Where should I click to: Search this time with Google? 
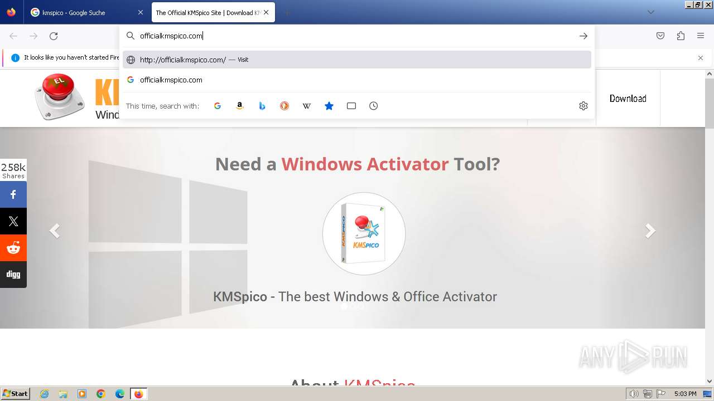click(x=218, y=106)
